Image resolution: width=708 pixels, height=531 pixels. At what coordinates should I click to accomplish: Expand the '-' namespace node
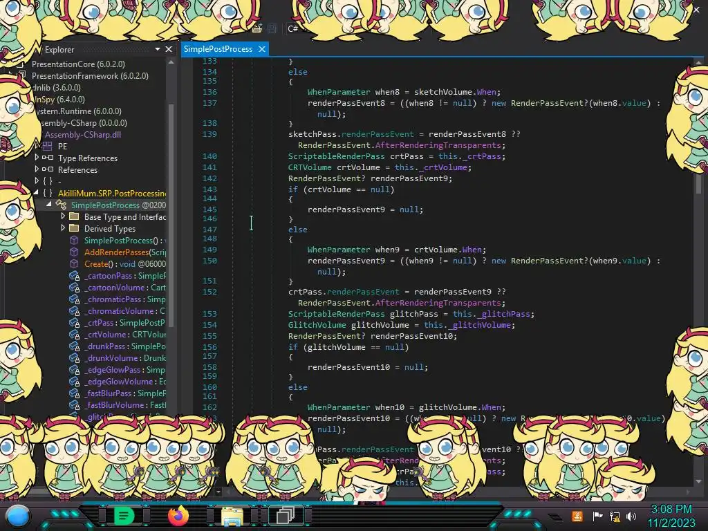(37, 180)
